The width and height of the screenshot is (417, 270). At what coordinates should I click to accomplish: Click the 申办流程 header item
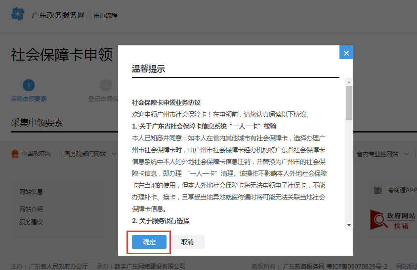coord(106,16)
